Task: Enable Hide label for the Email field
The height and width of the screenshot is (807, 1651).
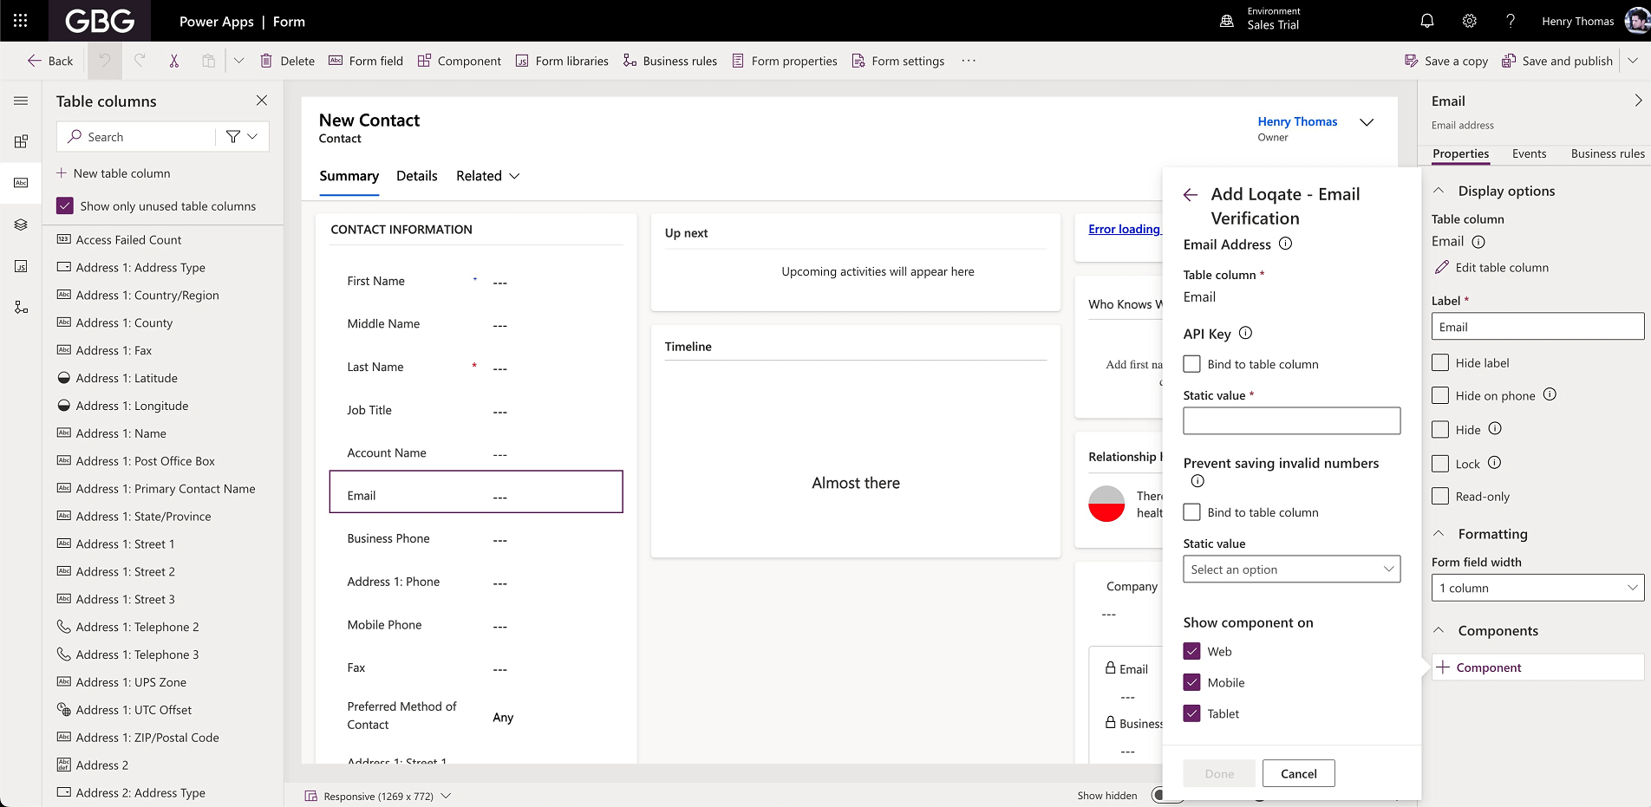Action: (1440, 362)
